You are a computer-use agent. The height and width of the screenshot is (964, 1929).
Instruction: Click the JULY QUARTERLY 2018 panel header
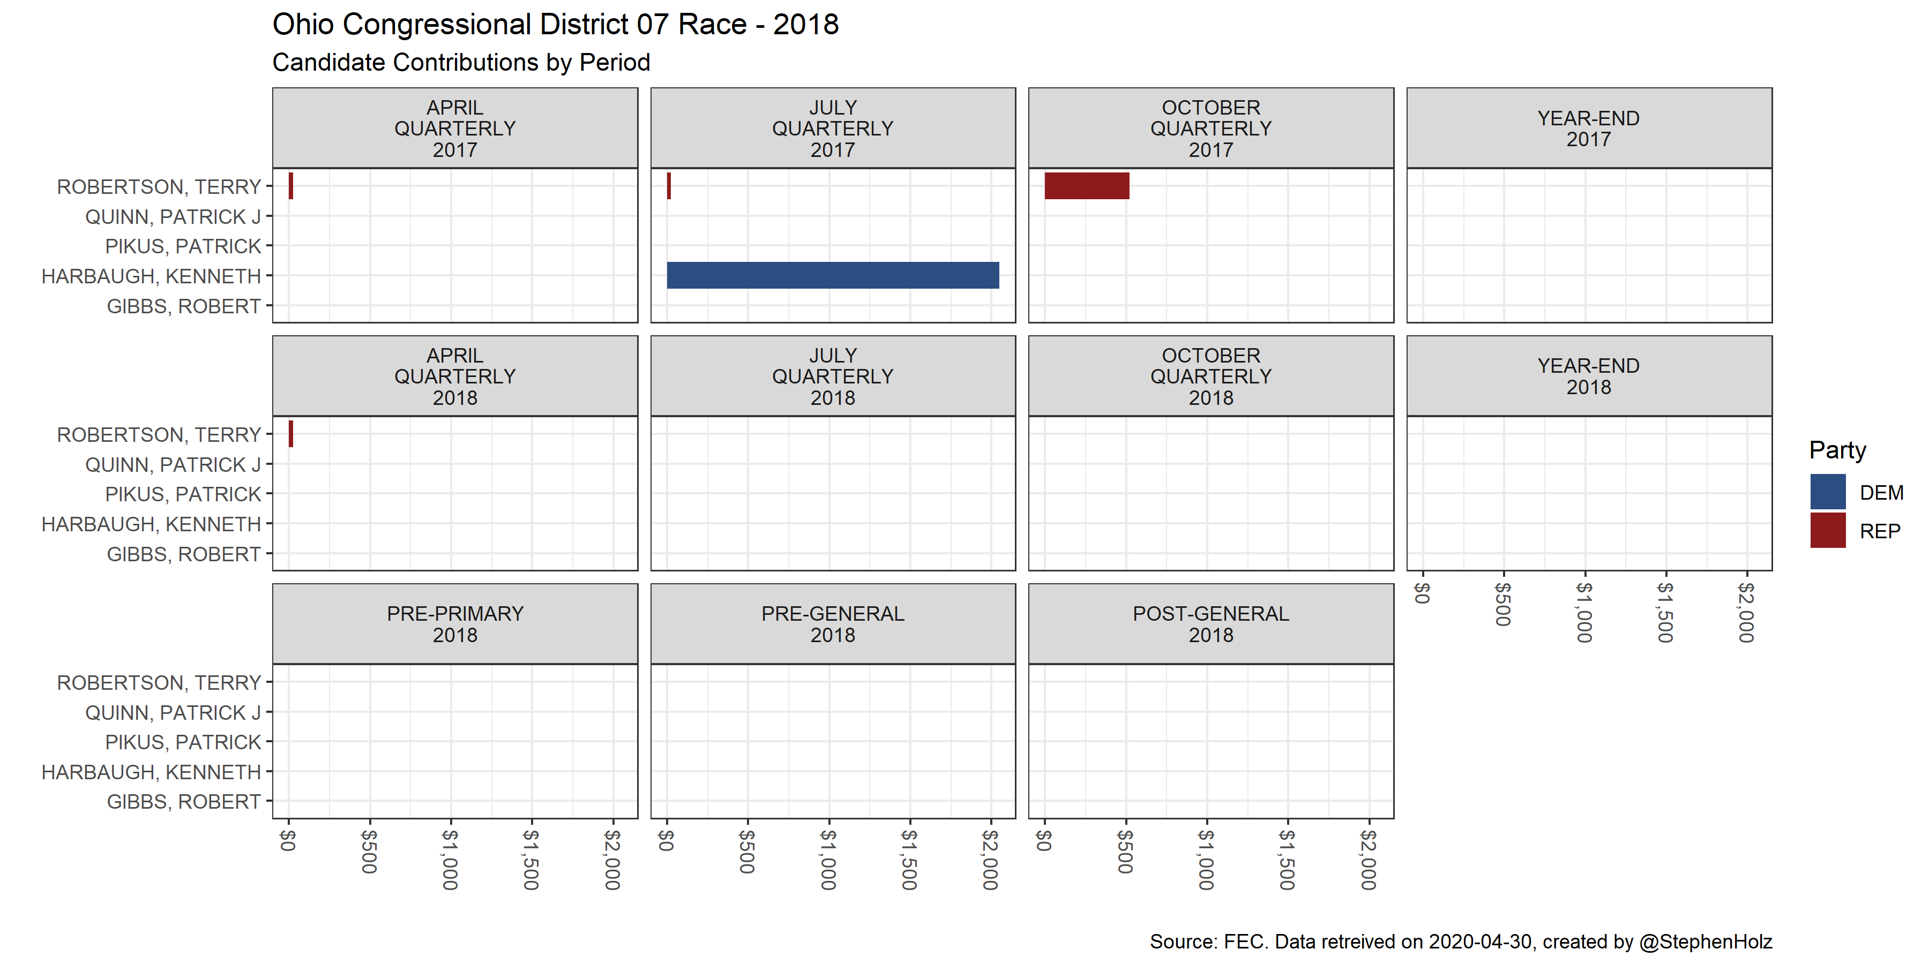tap(833, 376)
